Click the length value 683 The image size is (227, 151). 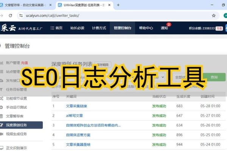(x=179, y=106)
